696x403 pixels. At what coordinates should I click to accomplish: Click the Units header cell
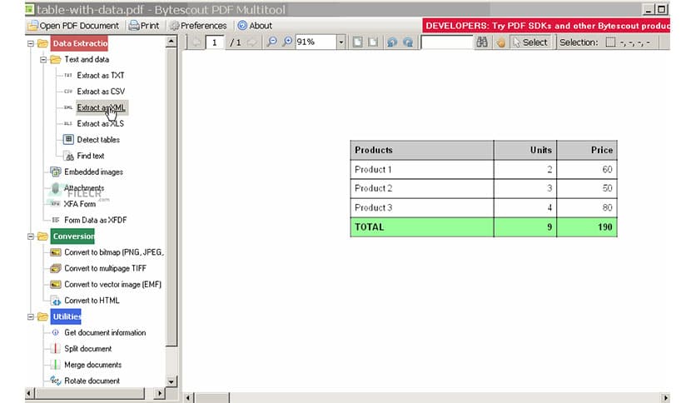click(x=525, y=150)
